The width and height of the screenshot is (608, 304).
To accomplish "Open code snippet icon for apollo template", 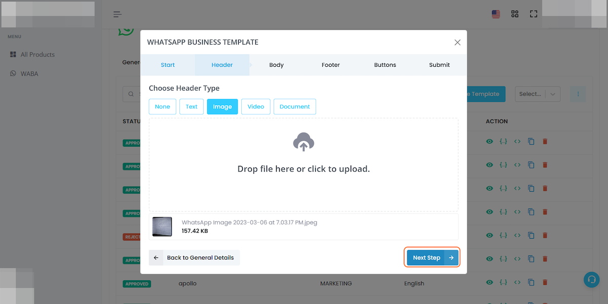I will 517,282.
